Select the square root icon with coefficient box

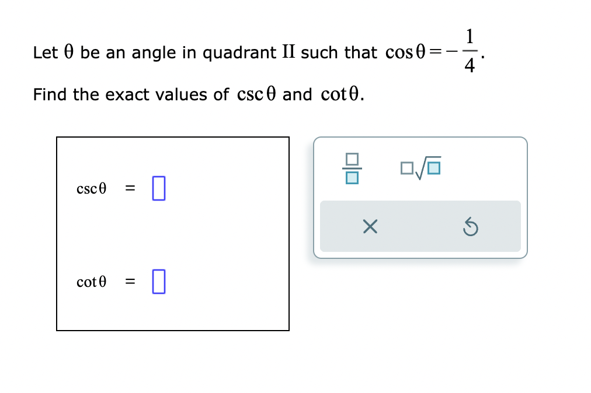(x=421, y=167)
